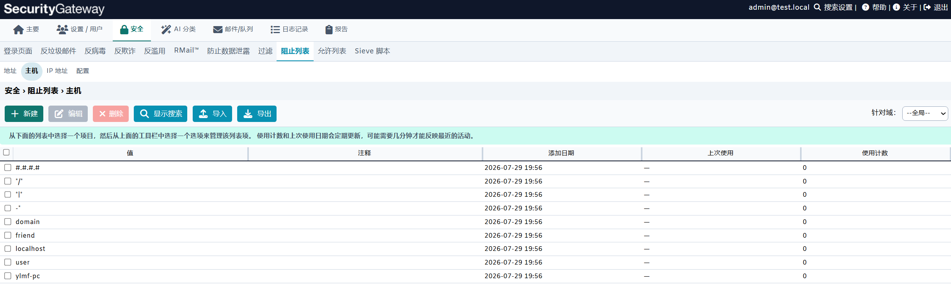Click the 显示搜索 button
The width and height of the screenshot is (951, 293).
click(x=160, y=114)
